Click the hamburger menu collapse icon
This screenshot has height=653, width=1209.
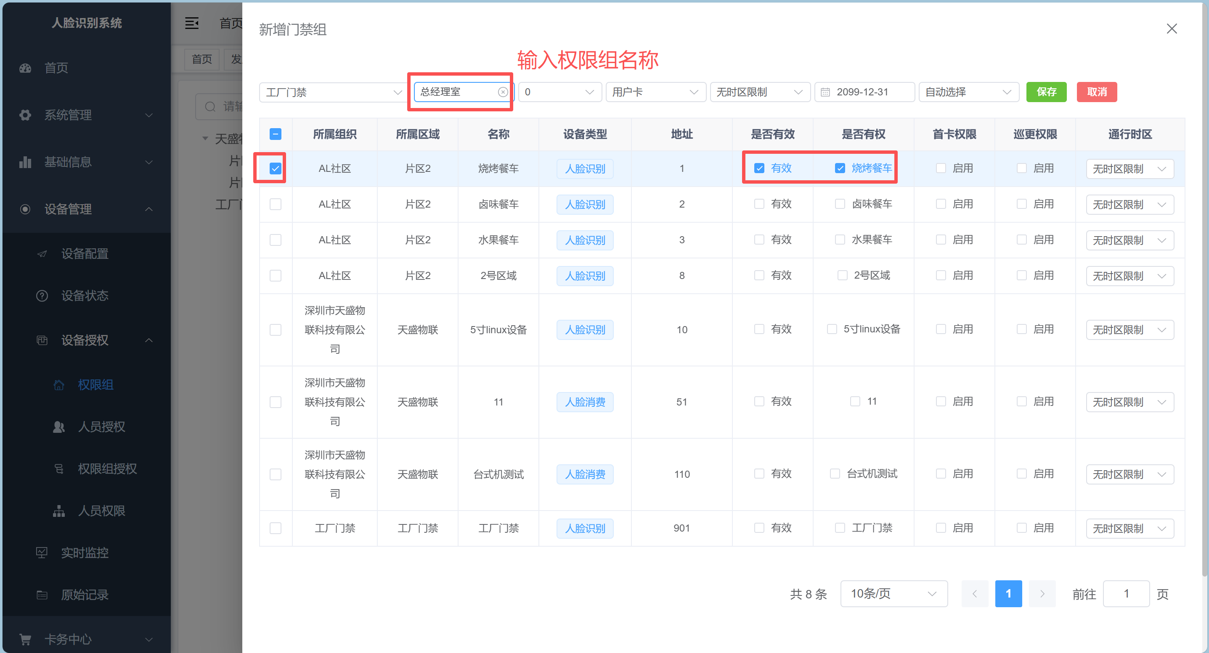click(191, 23)
